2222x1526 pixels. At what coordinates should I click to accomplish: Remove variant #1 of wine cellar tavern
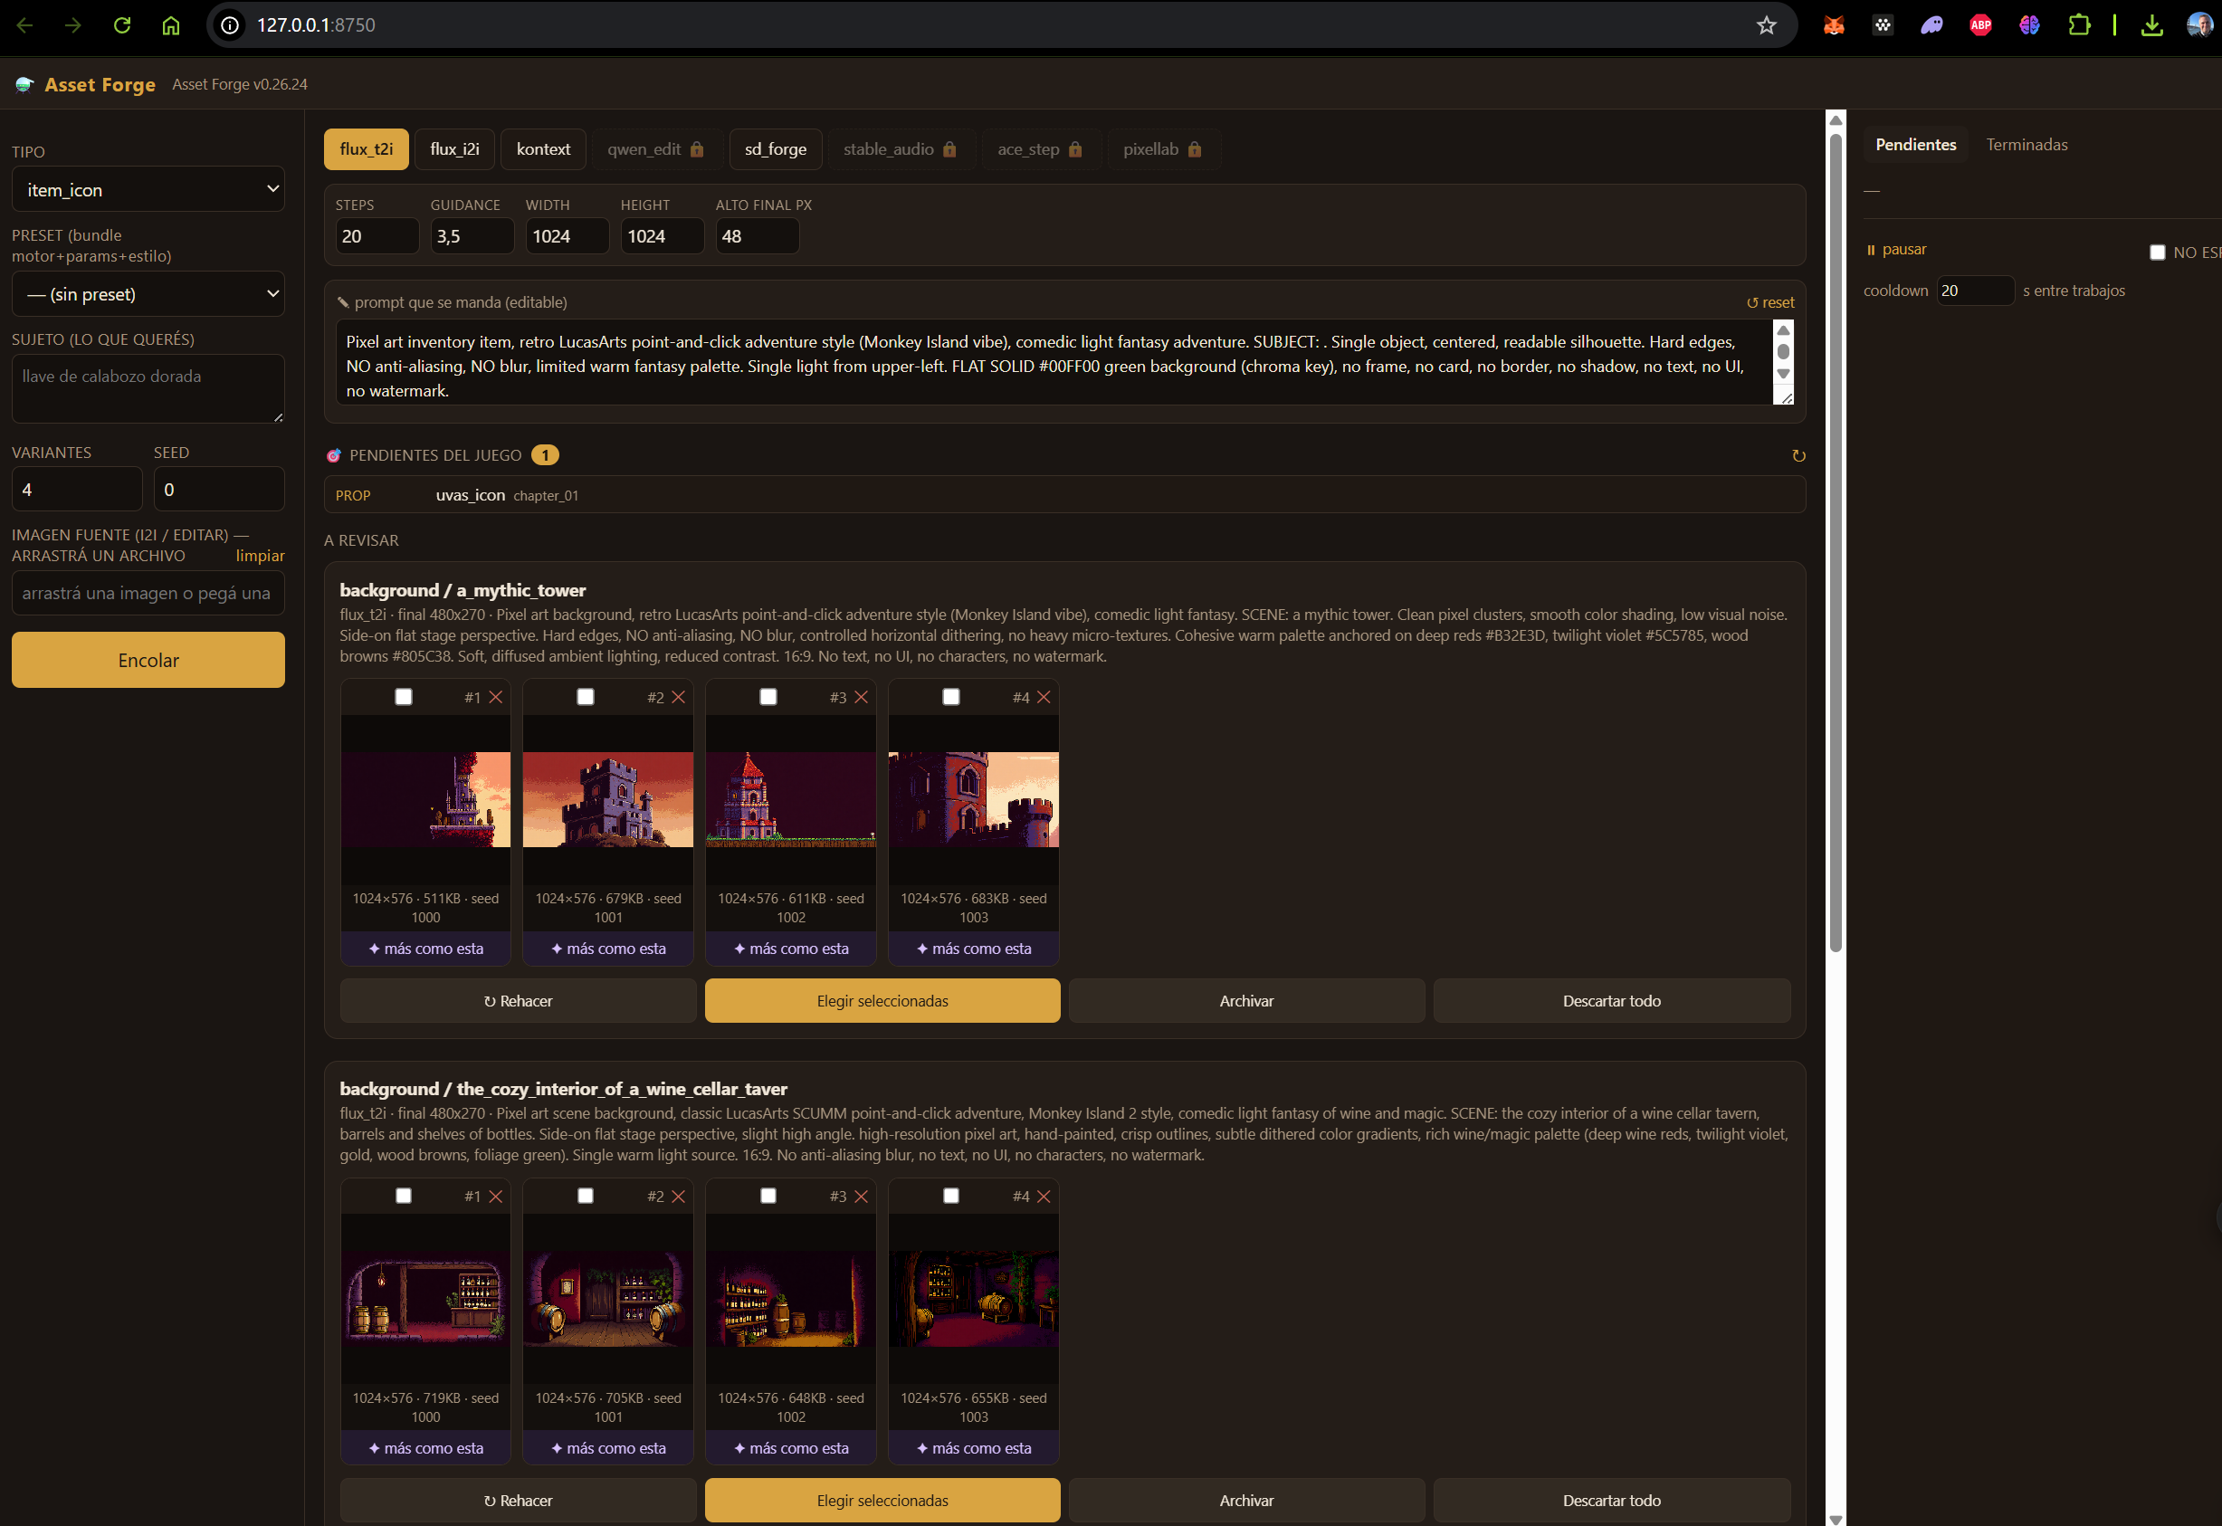coord(496,1197)
